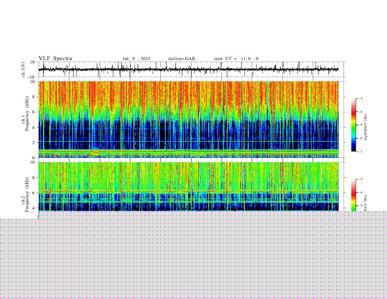The image size is (387, 299).
Task: Click the "station=GAK" label
Action: point(181,59)
